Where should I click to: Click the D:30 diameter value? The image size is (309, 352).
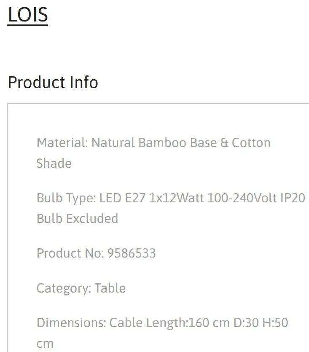[x=246, y=323]
